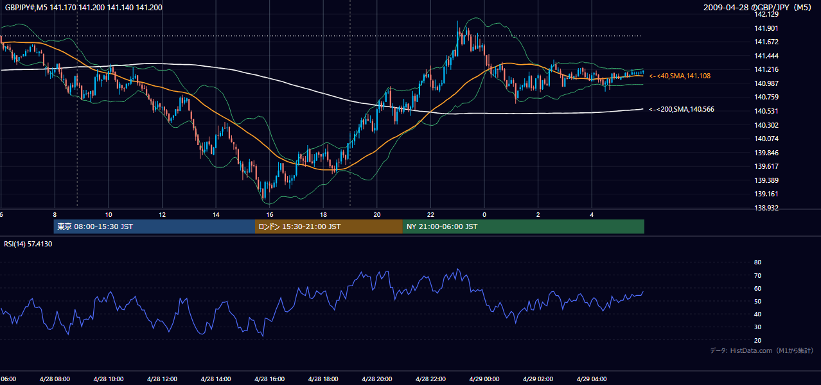
Task: Click price level 142.129 on axis
Action: [x=766, y=14]
